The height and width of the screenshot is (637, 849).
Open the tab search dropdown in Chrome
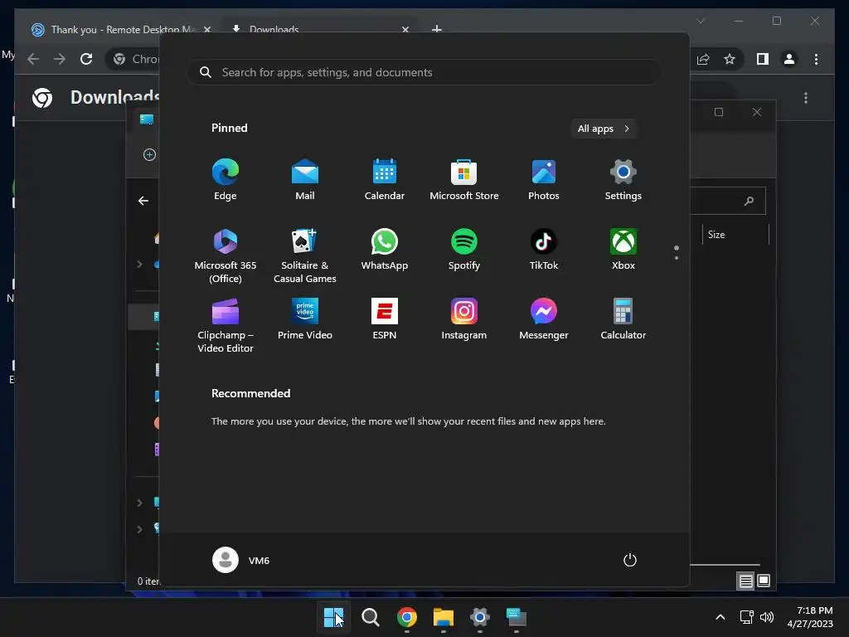(700, 21)
